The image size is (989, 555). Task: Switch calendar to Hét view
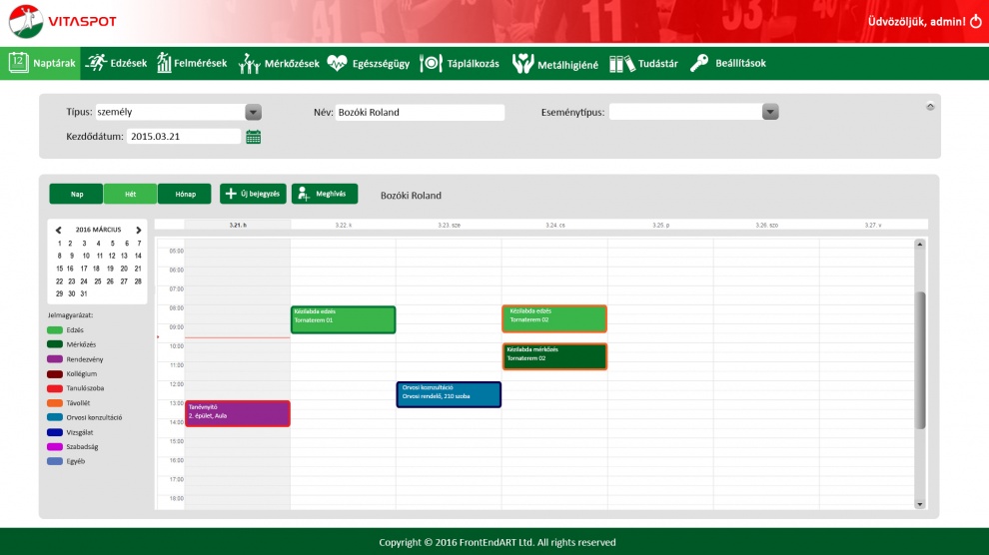coord(130,194)
